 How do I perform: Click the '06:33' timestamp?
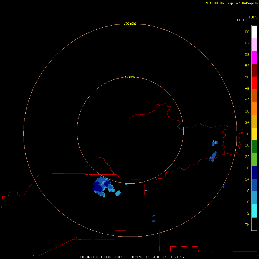(177, 257)
